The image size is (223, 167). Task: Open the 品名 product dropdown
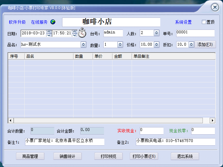pyautogui.click(x=84, y=44)
